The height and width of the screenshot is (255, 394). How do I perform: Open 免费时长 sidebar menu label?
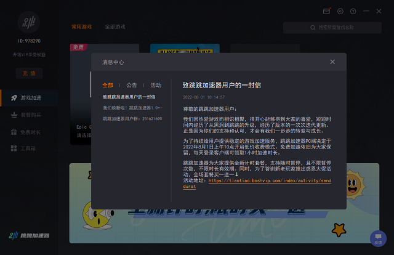pos(31,132)
